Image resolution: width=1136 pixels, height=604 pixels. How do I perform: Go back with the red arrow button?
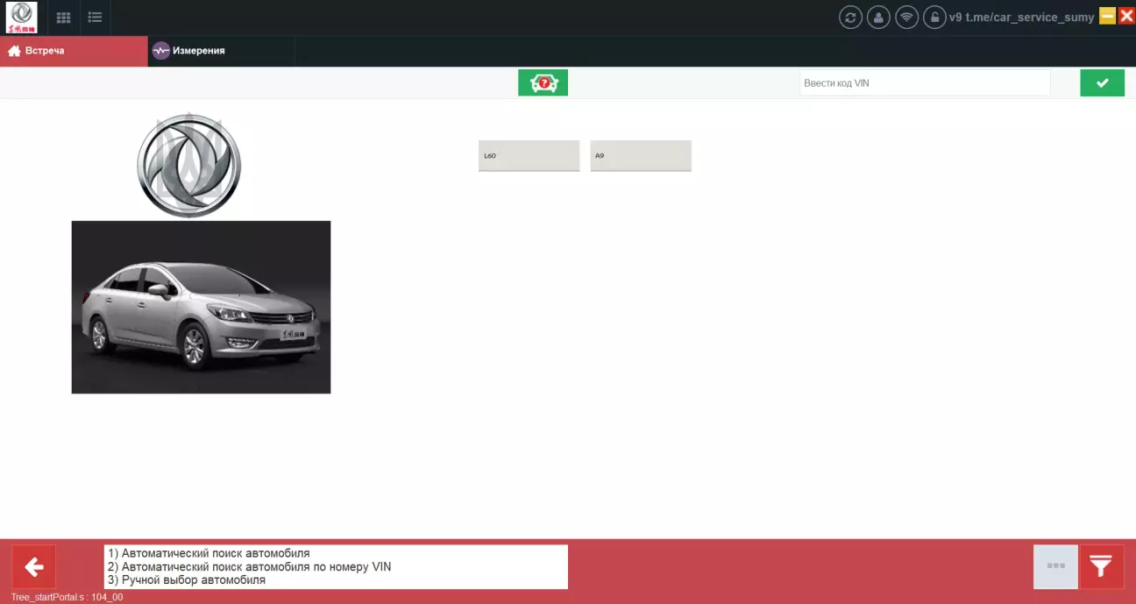pos(33,567)
